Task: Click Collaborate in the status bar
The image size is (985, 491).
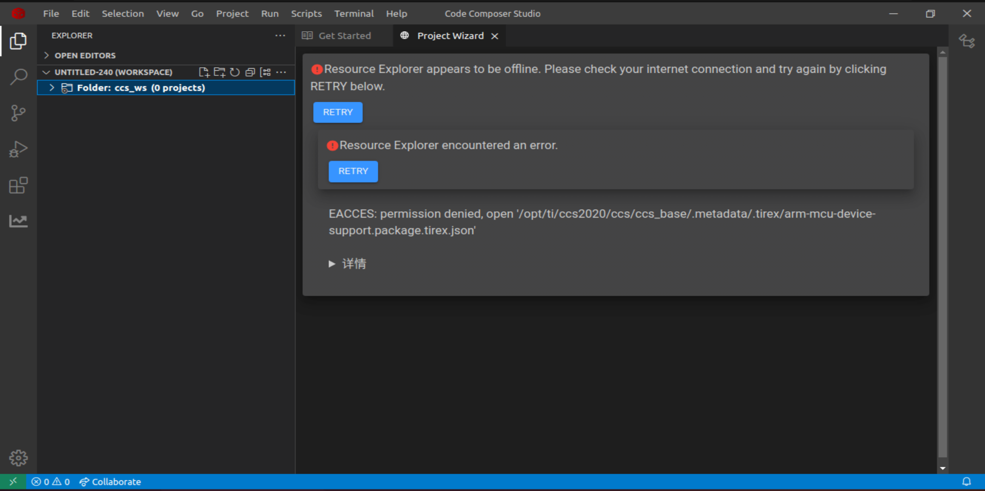Action: point(110,482)
